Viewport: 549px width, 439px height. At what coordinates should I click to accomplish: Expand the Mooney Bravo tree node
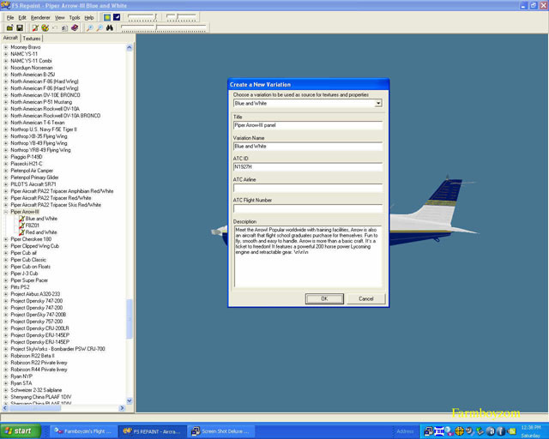(6, 47)
